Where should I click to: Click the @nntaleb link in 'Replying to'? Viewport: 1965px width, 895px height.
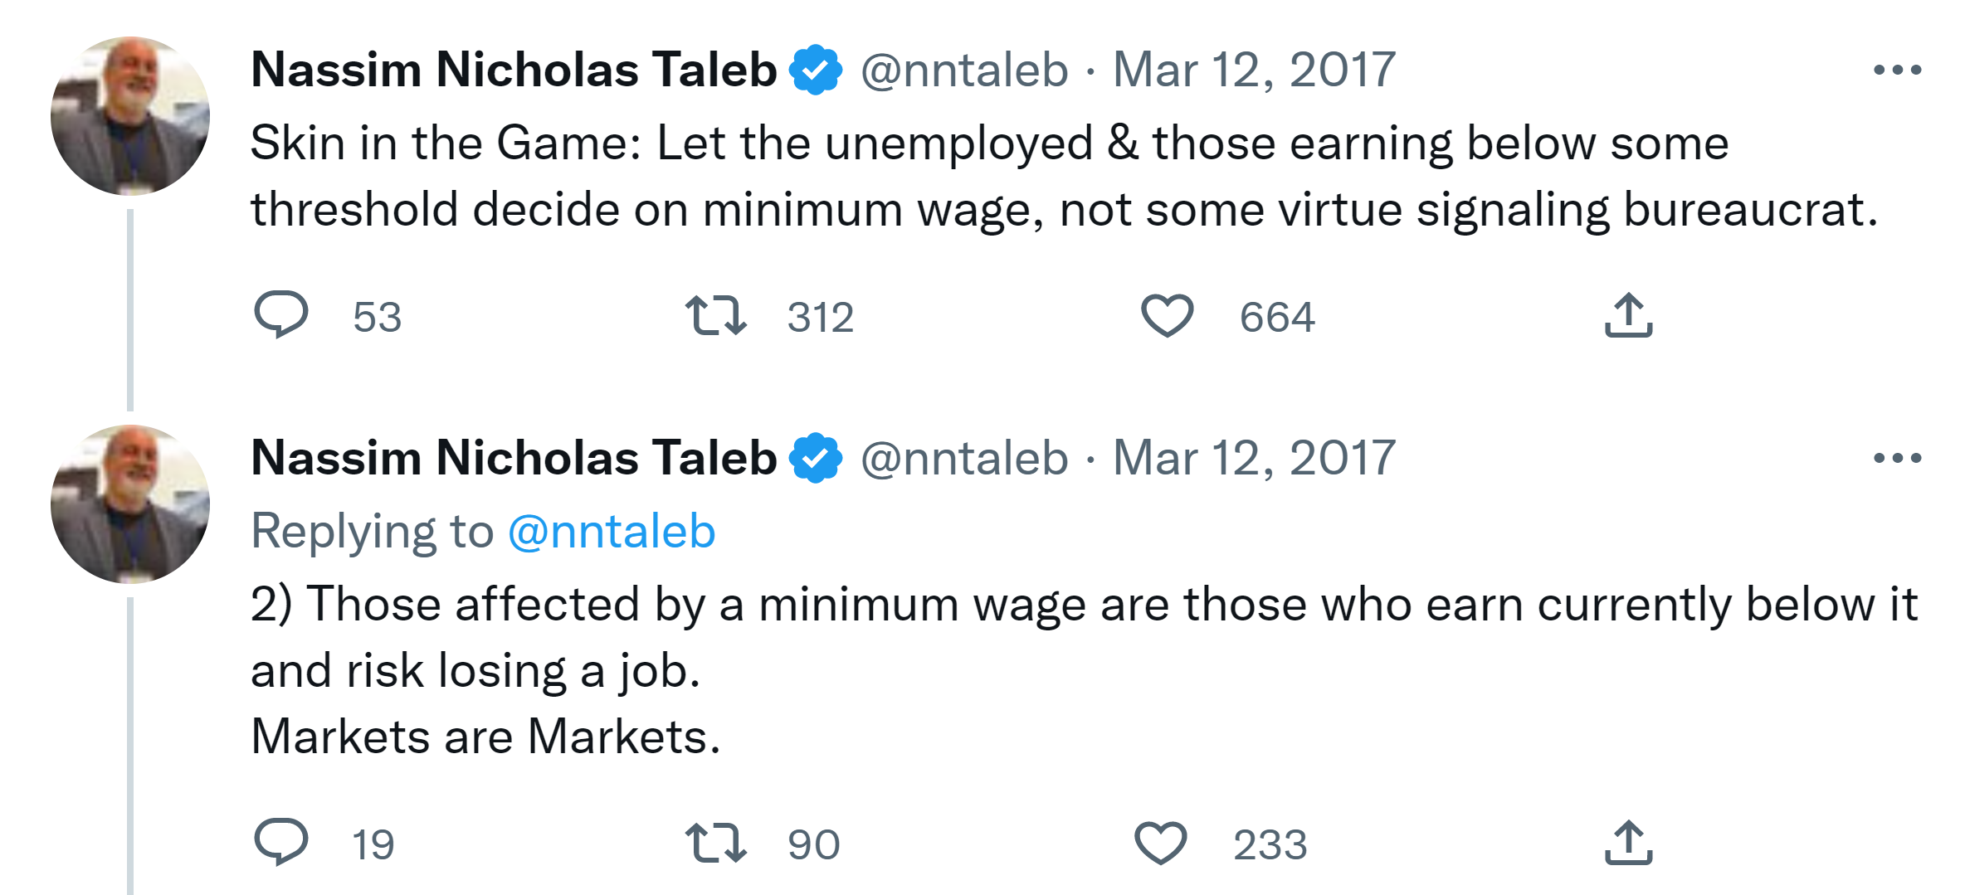[x=612, y=531]
